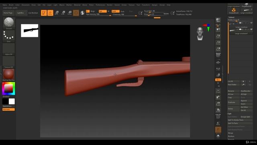Screen dimensions: 257x145
Task: Collapse the Split subsection
Action: tap(229, 114)
